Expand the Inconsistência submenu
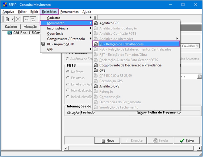Viewport: 203px width, 157px height. pos(67,28)
